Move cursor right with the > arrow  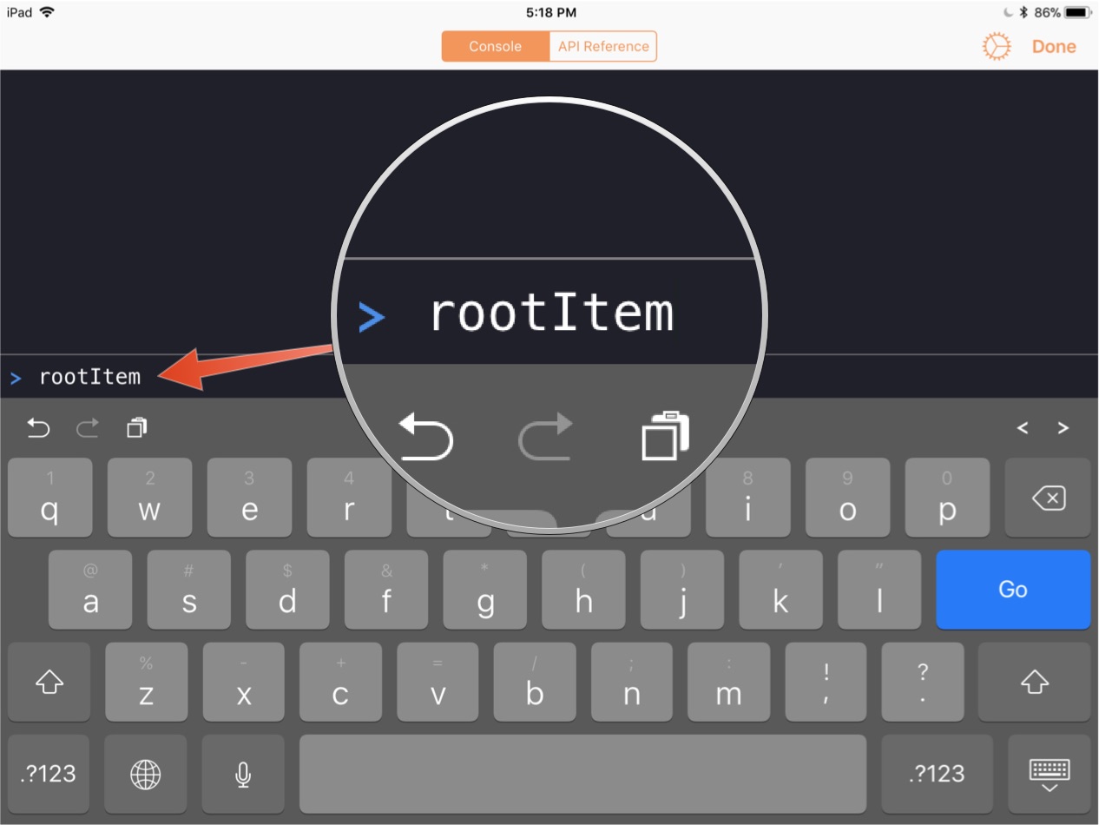1063,427
